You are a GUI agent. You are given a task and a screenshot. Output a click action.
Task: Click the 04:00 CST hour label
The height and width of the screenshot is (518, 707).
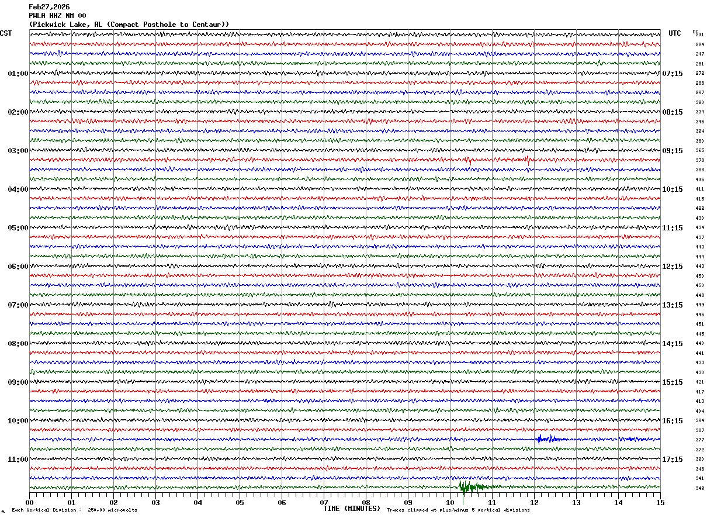[18, 189]
